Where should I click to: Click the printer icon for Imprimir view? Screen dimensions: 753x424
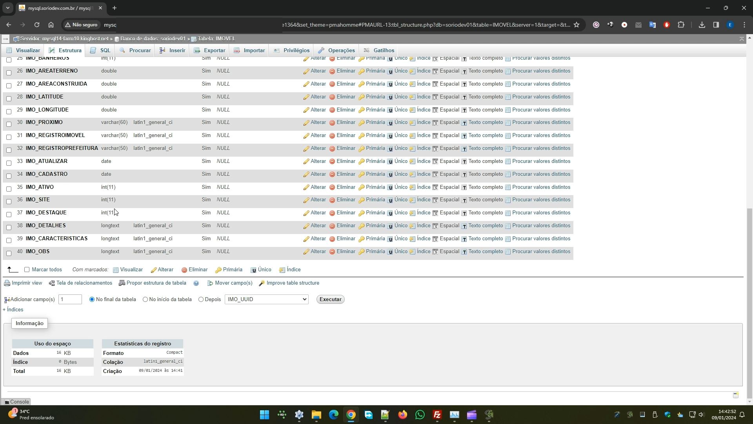pos(7,283)
